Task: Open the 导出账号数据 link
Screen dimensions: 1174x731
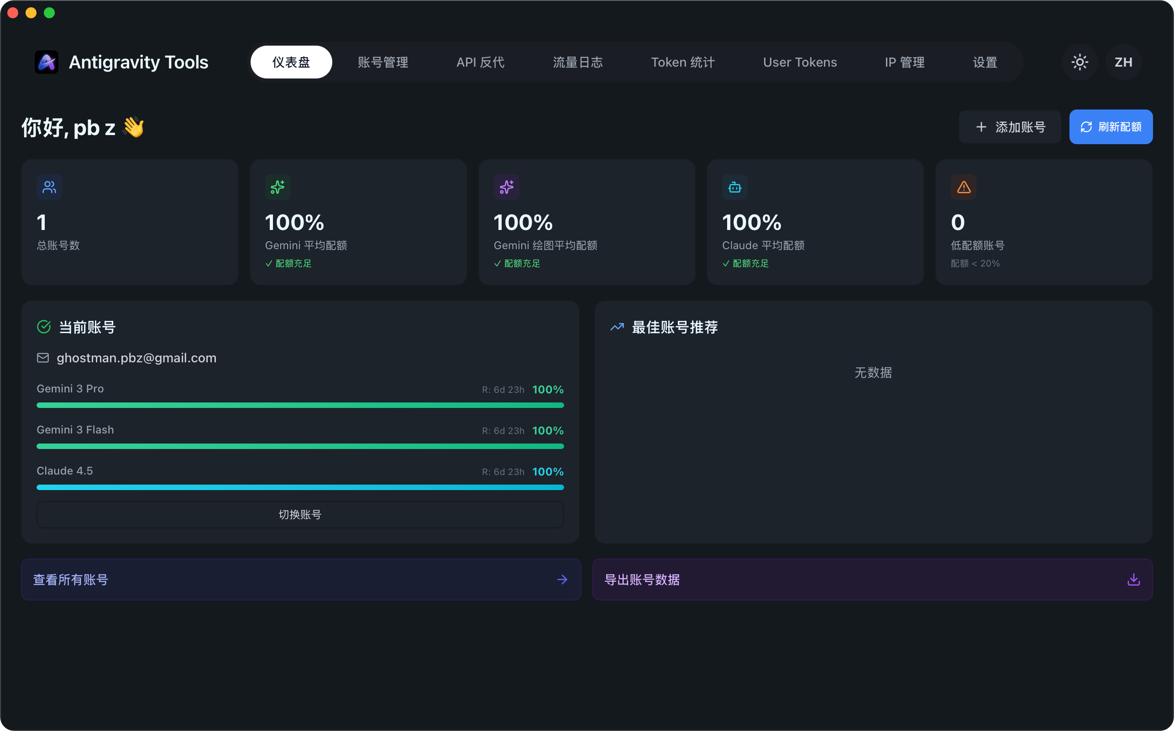Action: [642, 580]
